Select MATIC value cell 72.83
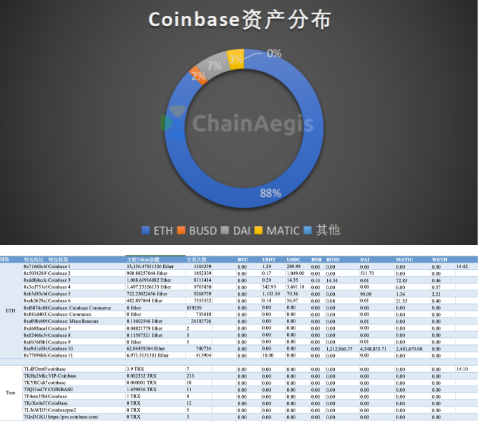This screenshot has width=479, height=423. point(412,280)
